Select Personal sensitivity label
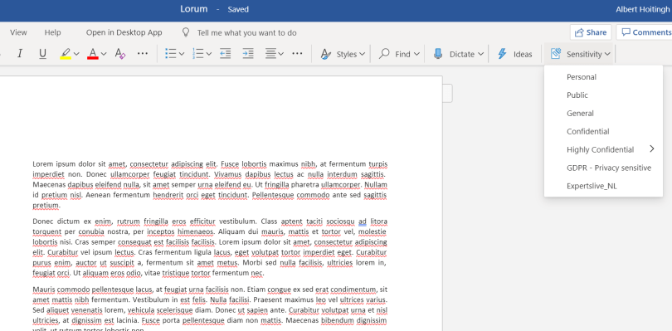The height and width of the screenshot is (331, 672). (x=603, y=77)
